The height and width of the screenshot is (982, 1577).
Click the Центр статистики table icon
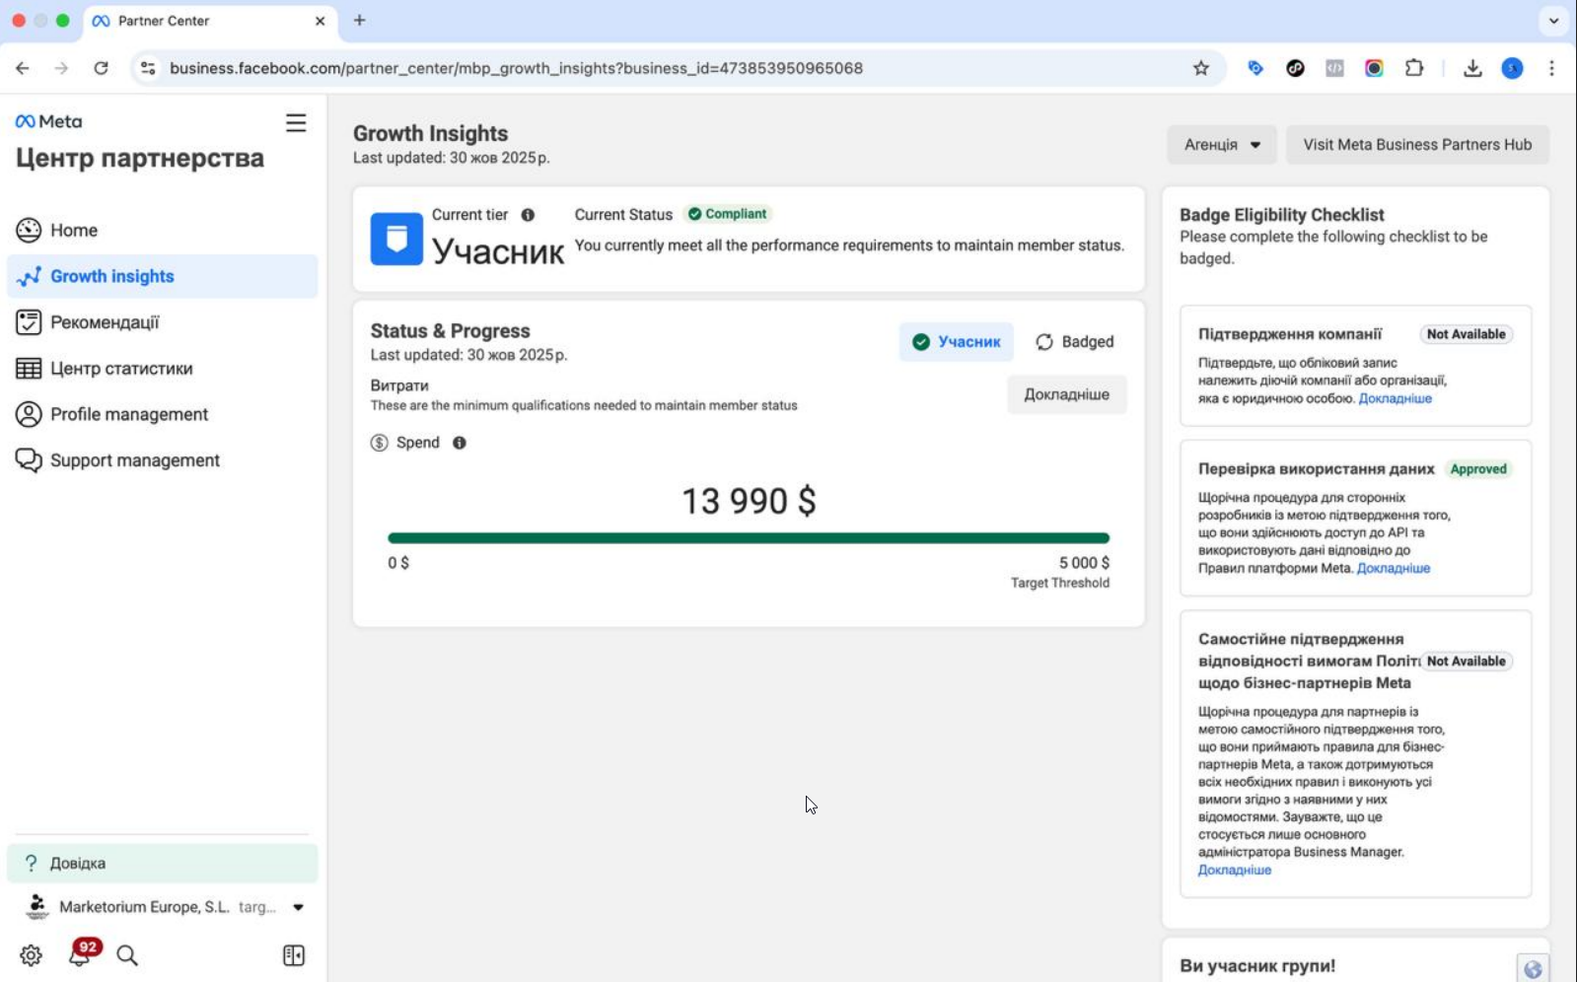(x=29, y=368)
